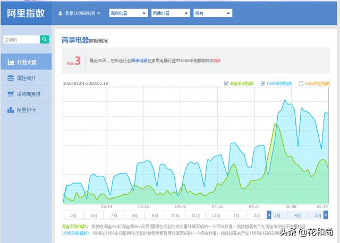Click 7月 on the month timeline
The width and height of the screenshot is (340, 243).
tap(114, 215)
